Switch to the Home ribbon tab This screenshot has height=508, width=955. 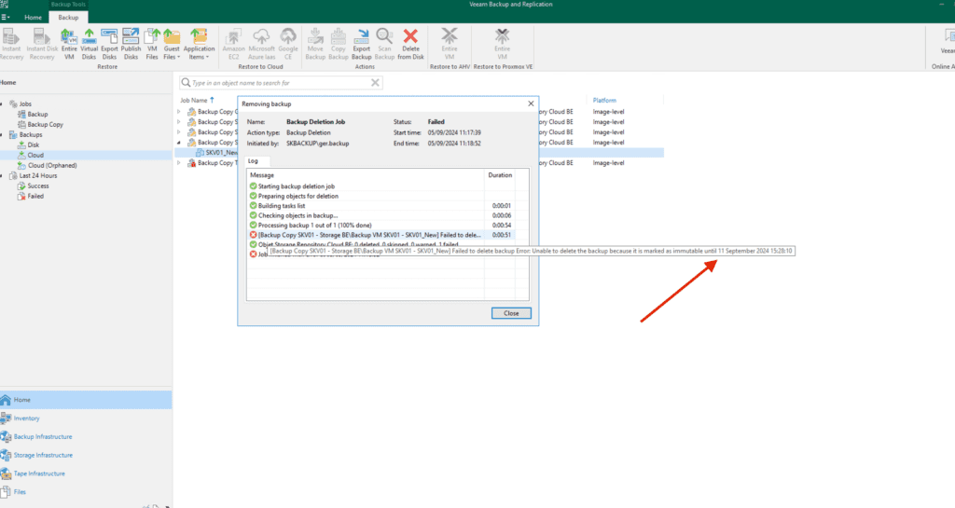33,18
